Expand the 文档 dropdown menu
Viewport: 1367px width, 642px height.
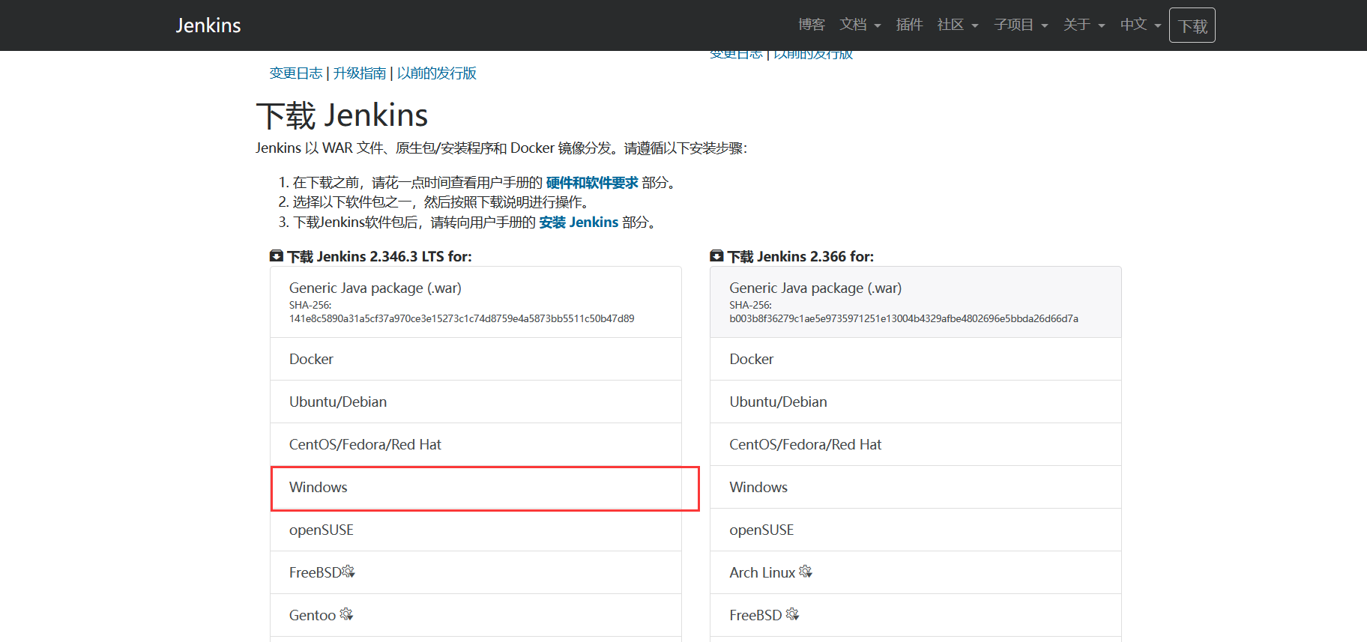860,25
